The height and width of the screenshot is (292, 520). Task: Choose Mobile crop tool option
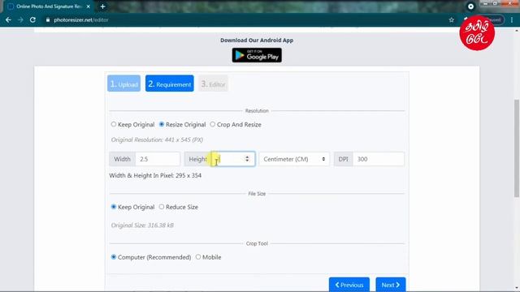pos(198,257)
